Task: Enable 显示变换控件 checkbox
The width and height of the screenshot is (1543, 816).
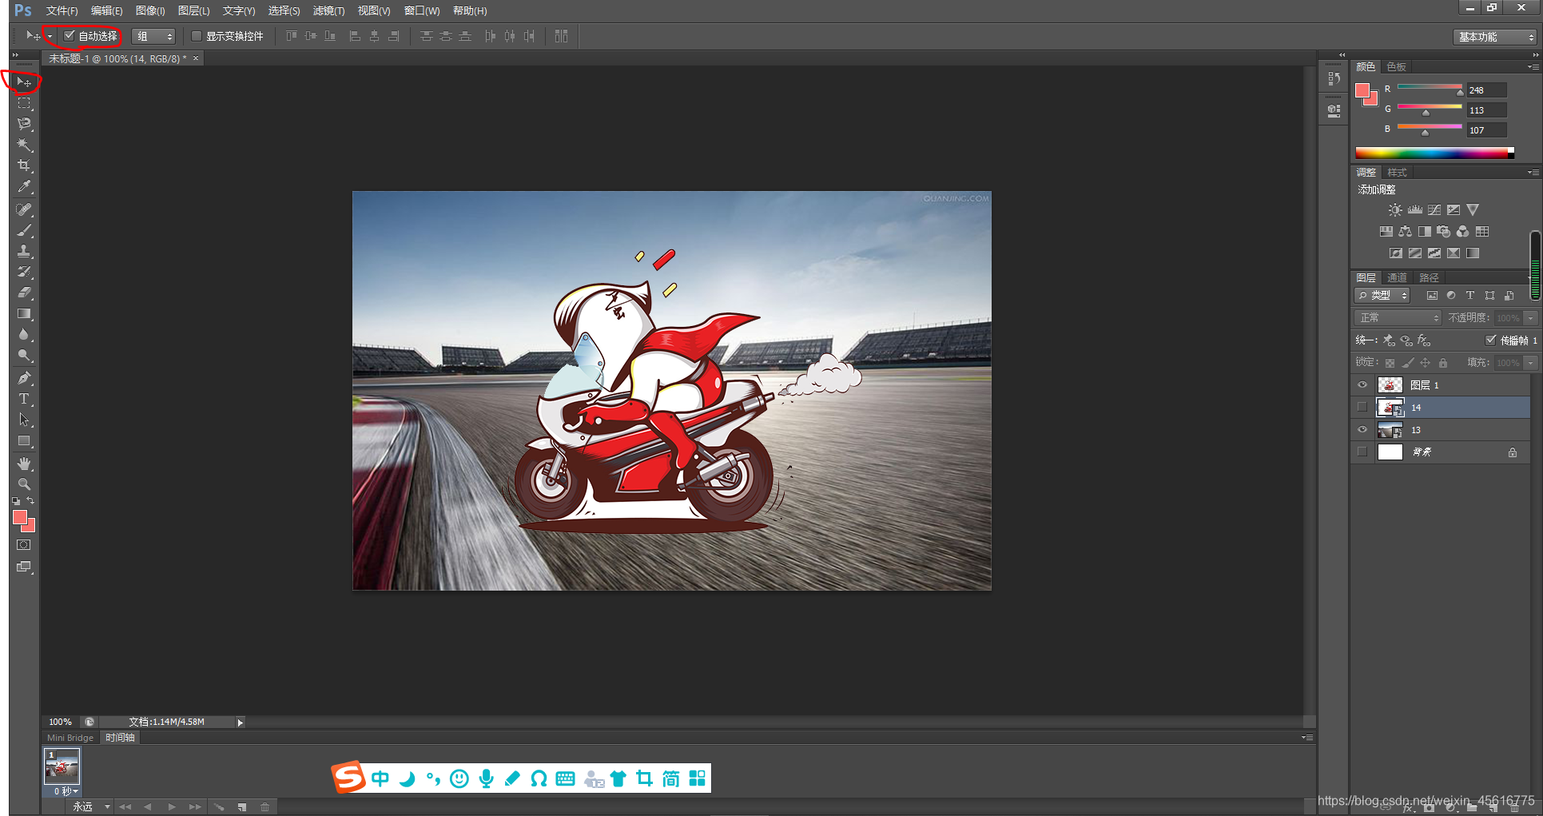Action: click(x=197, y=36)
